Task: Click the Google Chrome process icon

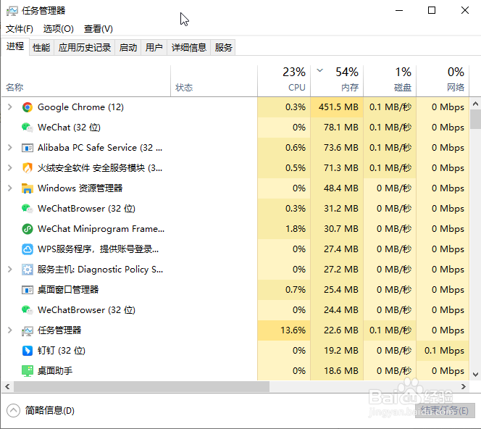Action: pos(28,107)
